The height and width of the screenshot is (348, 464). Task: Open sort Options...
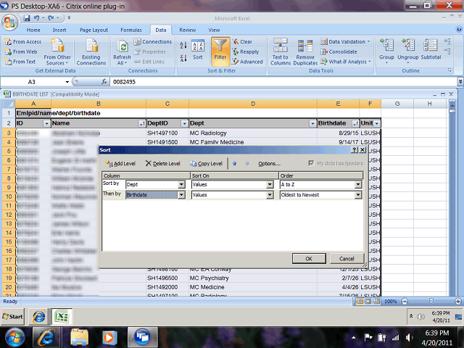coord(269,163)
